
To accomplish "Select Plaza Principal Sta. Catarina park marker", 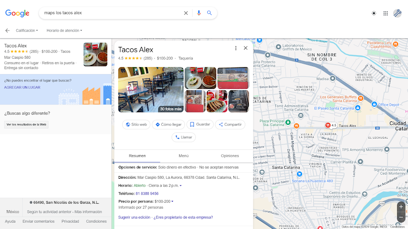I will (x=288, y=122).
